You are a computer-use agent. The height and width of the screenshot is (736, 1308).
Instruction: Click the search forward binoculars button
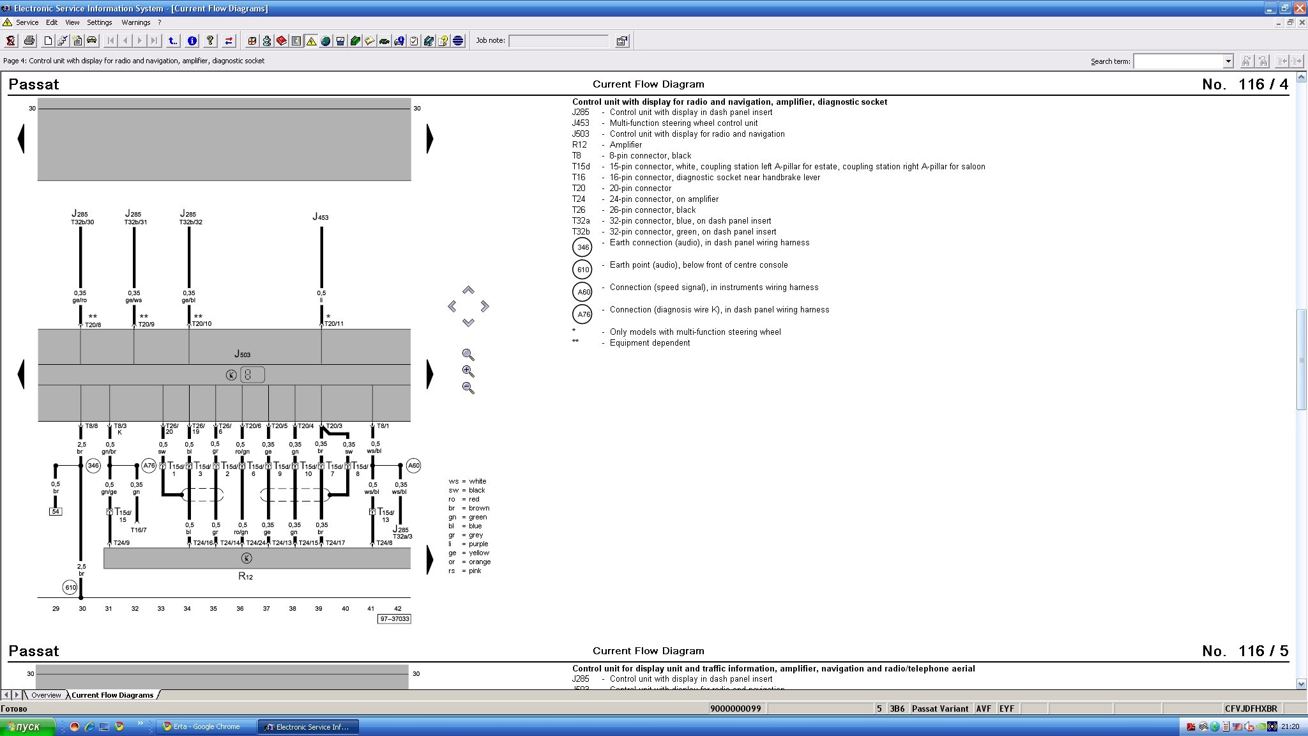tap(1246, 61)
